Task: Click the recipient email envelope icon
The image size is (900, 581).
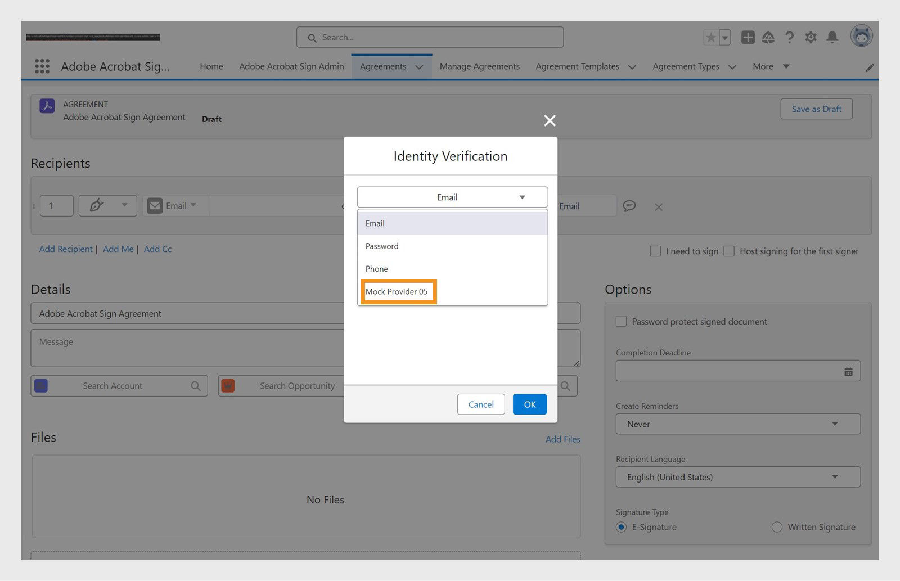Action: (155, 206)
